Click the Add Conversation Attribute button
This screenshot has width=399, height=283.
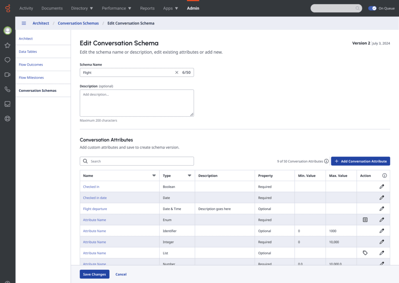(x=360, y=161)
